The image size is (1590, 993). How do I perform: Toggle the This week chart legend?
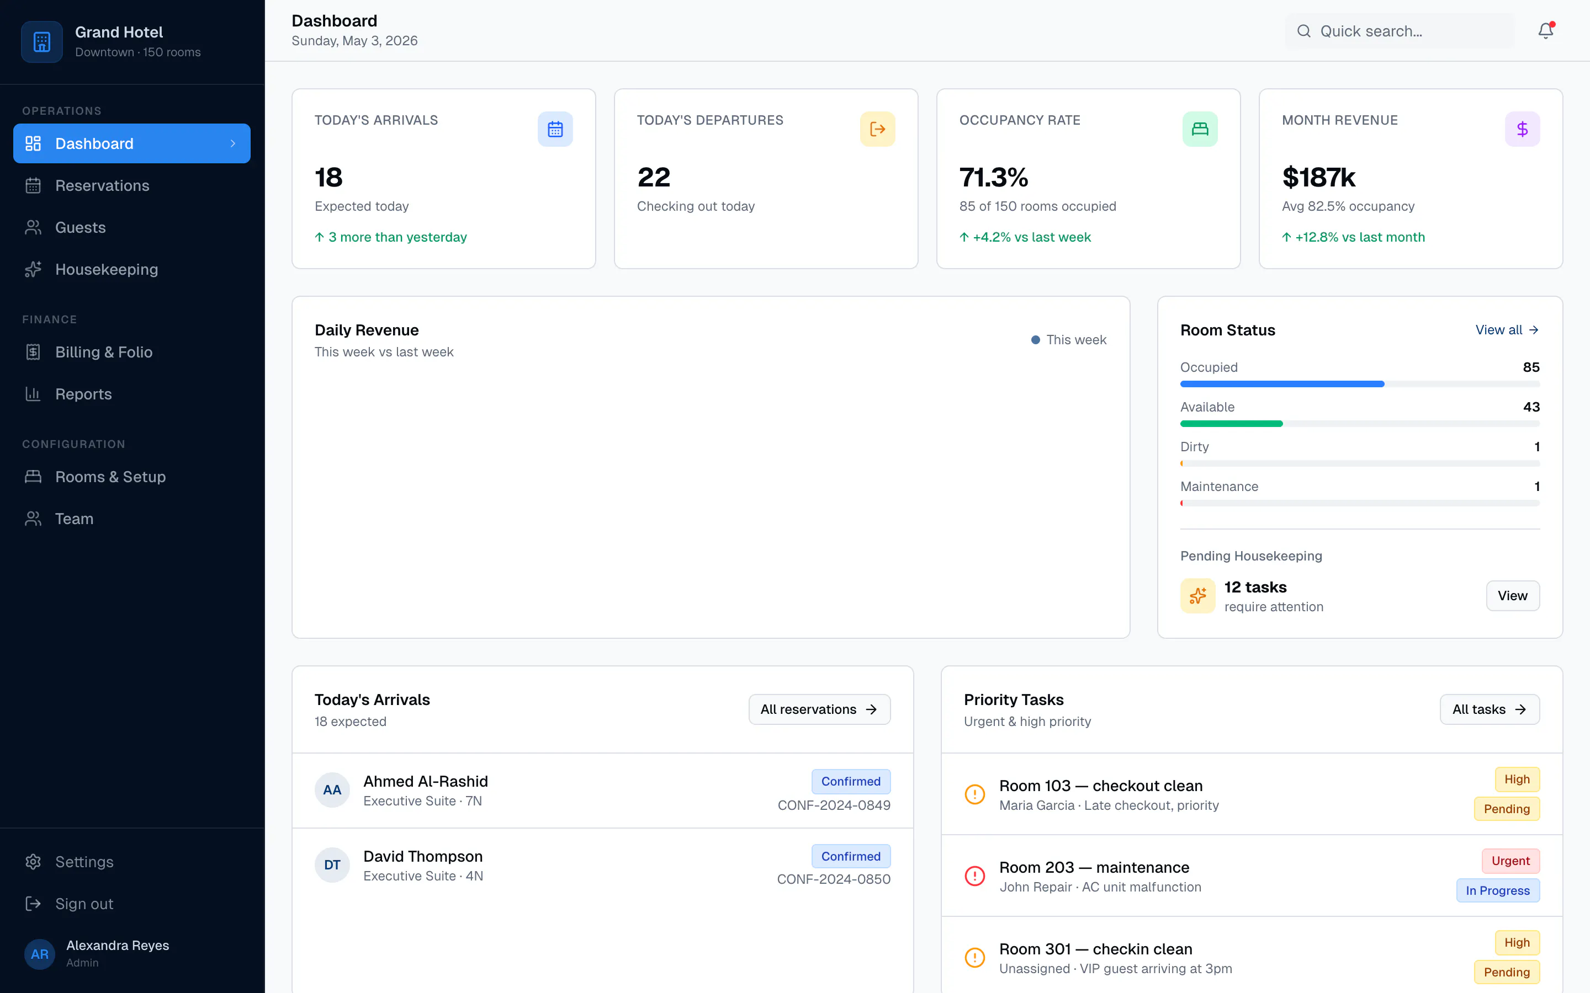pos(1068,339)
